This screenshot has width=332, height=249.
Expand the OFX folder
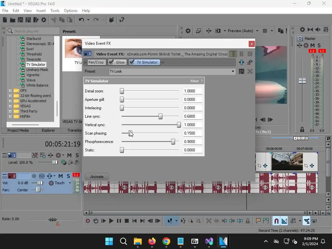(x=10, y=90)
